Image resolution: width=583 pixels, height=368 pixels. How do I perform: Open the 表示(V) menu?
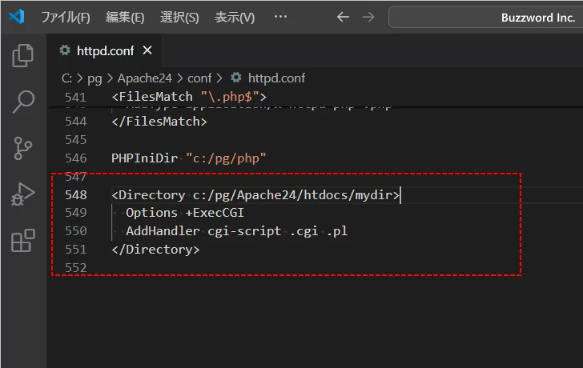point(235,17)
